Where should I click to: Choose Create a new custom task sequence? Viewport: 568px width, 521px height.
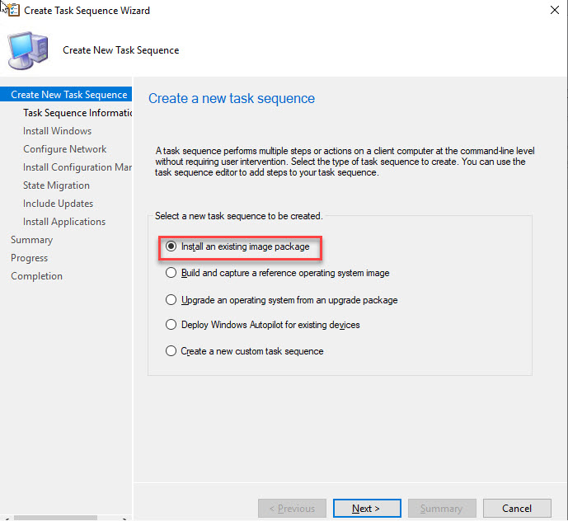coord(171,351)
